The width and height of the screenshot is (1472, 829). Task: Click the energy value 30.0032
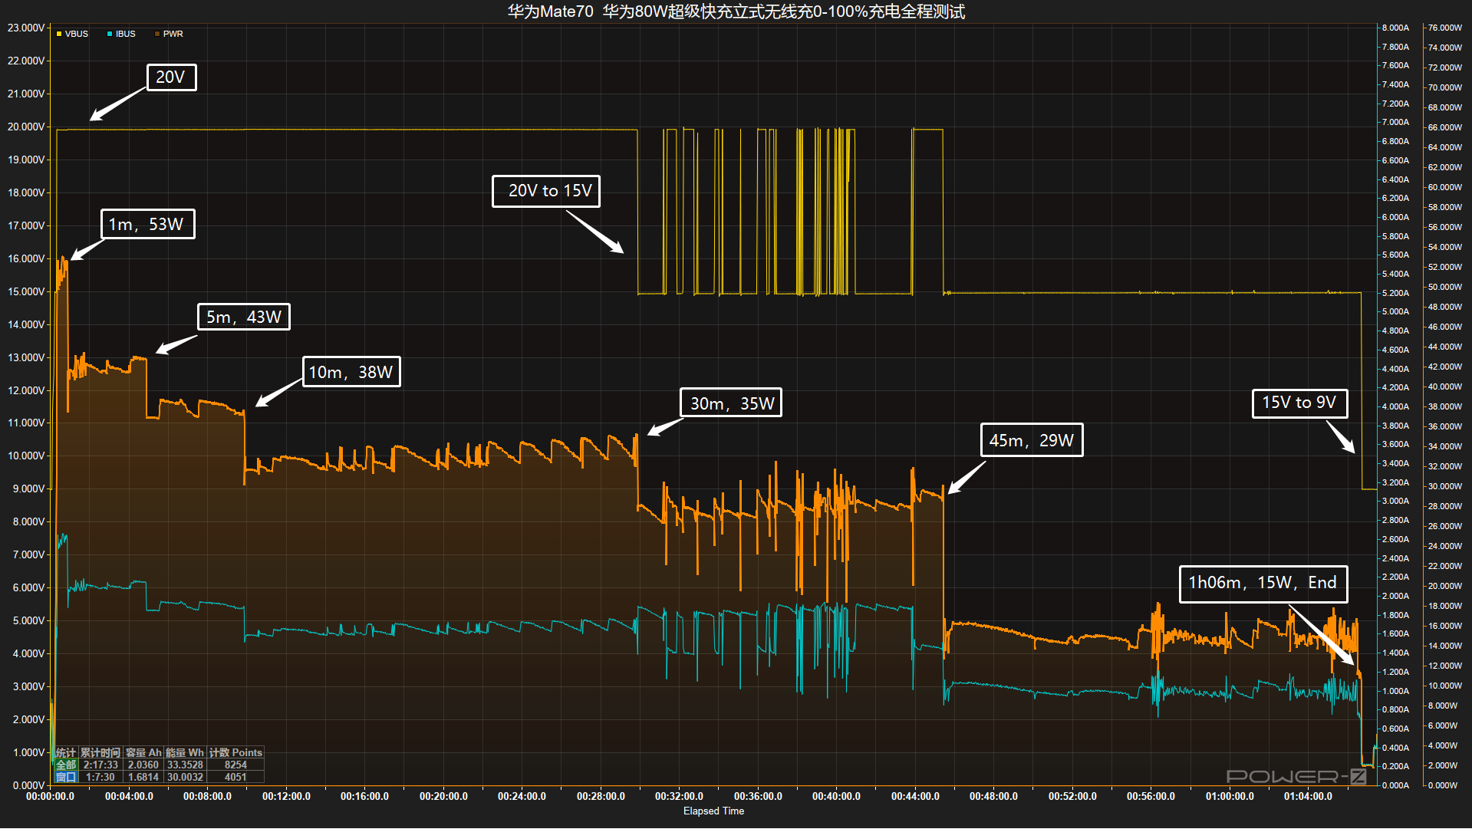[185, 777]
